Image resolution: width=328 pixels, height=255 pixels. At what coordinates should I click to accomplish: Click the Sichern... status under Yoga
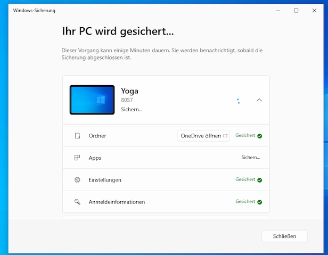coord(132,110)
